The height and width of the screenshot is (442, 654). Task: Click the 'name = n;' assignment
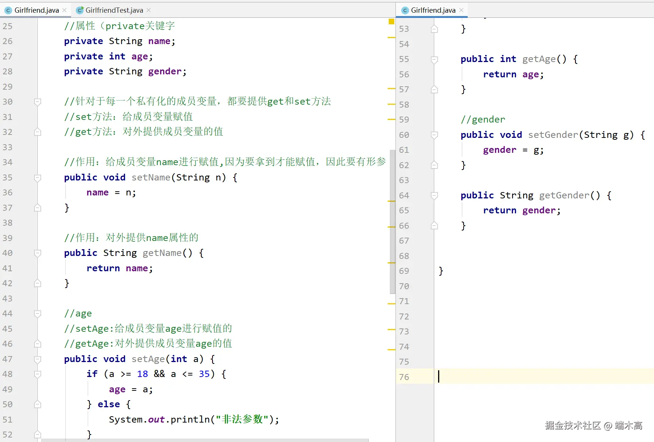pos(111,192)
